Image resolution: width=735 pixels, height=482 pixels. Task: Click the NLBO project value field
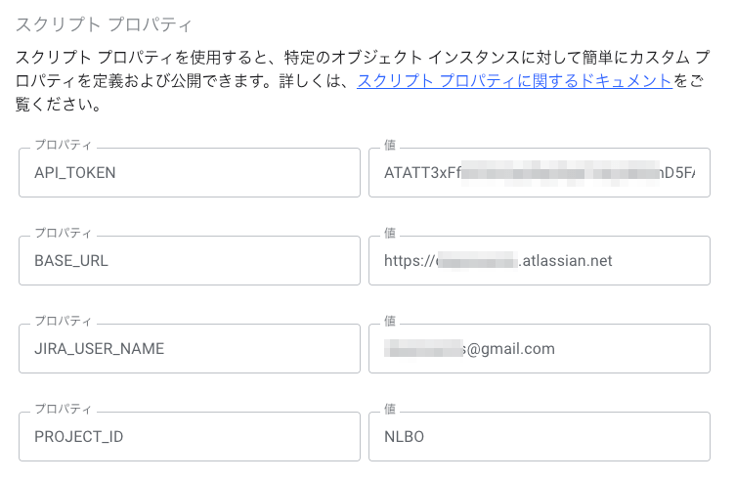pyautogui.click(x=539, y=437)
